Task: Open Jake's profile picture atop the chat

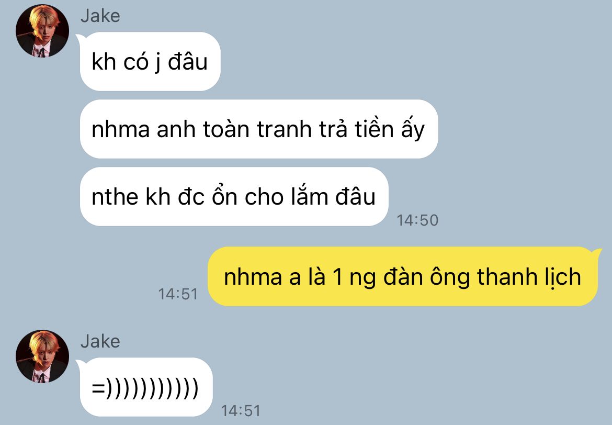Action: pos(42,31)
